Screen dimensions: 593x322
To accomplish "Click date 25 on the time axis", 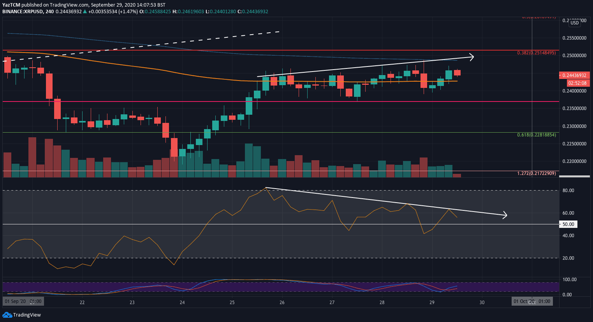I will 232,302.
